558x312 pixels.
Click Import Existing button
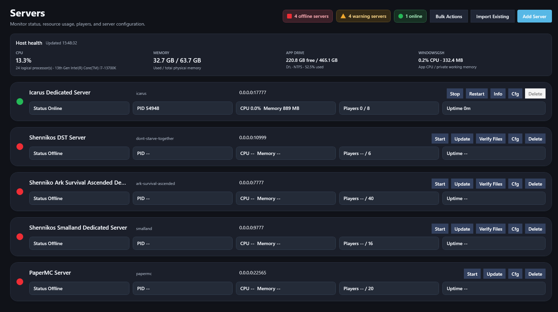click(492, 16)
